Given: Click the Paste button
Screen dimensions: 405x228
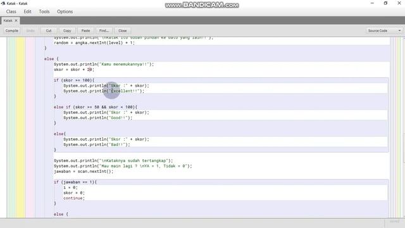Looking at the screenshot, I should pyautogui.click(x=86, y=30).
